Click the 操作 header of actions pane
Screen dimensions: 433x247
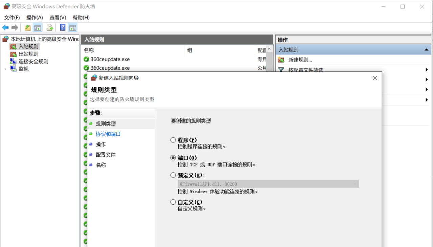pyautogui.click(x=283, y=40)
